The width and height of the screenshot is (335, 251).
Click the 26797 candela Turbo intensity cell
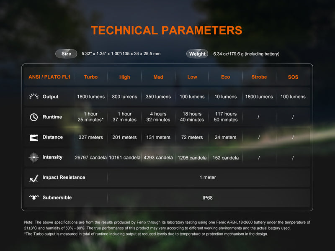tap(91, 158)
